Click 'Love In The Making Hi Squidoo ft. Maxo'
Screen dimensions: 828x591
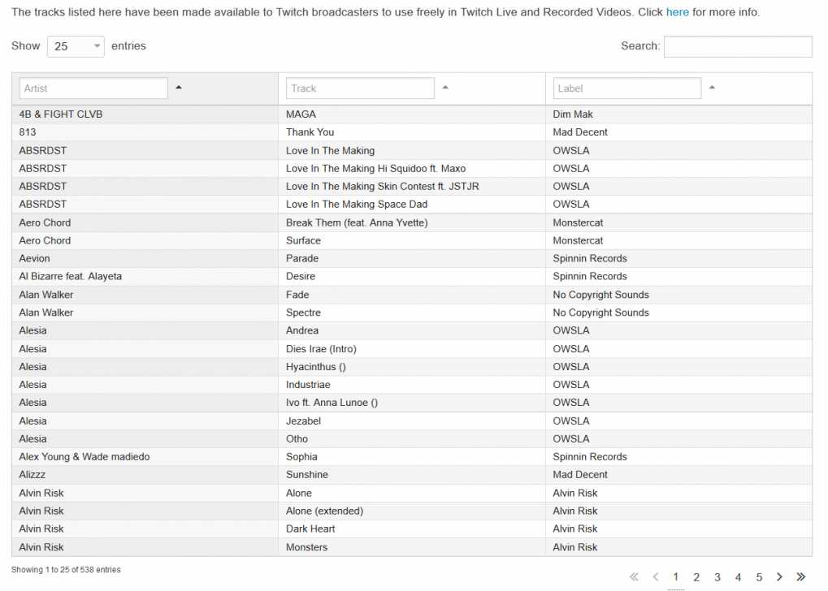[x=411, y=168]
